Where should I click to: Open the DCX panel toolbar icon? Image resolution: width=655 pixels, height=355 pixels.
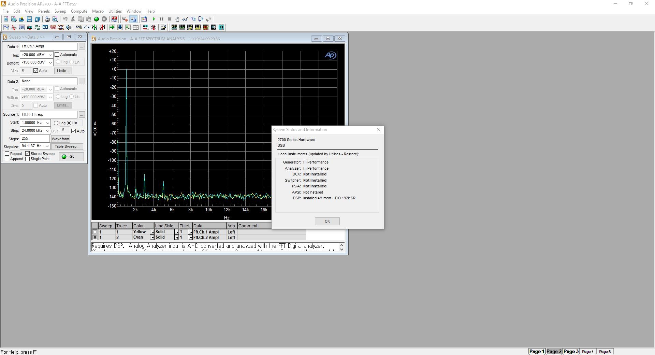[x=78, y=27]
